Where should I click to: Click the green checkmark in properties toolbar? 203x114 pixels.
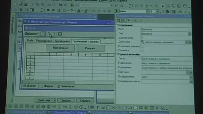point(141,21)
